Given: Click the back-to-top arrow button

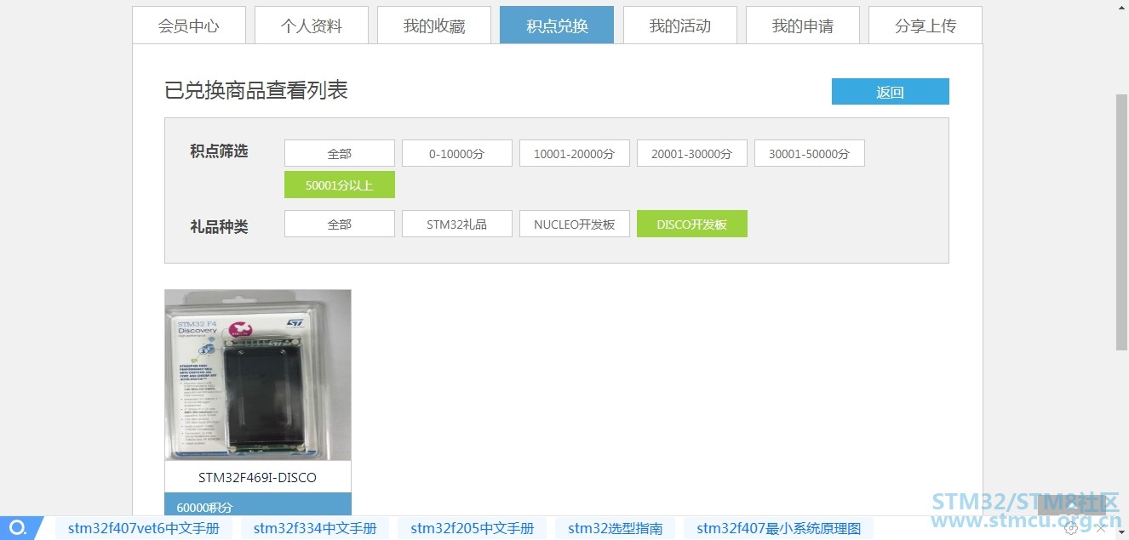Looking at the screenshot, I should tap(1071, 504).
